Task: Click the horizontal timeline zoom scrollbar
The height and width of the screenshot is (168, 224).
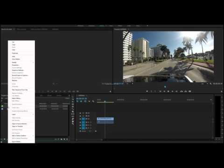Action: pyautogui.click(x=89, y=140)
